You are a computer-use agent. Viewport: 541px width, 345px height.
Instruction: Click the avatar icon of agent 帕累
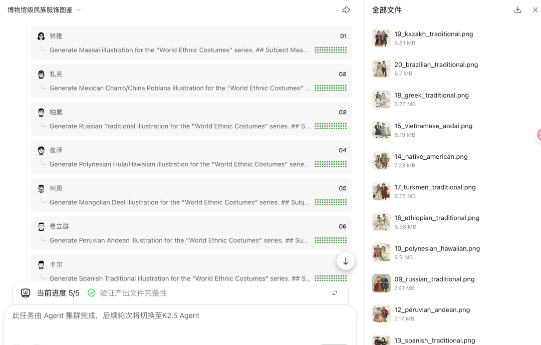point(41,112)
